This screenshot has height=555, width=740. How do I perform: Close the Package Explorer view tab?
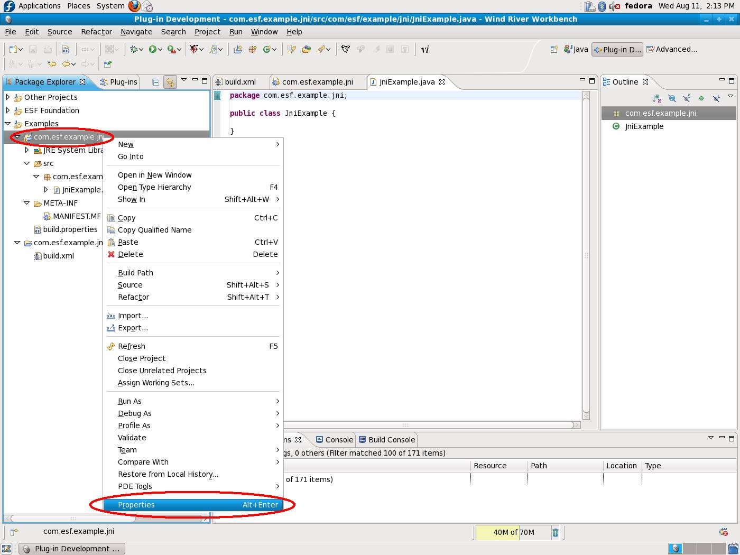pos(82,82)
